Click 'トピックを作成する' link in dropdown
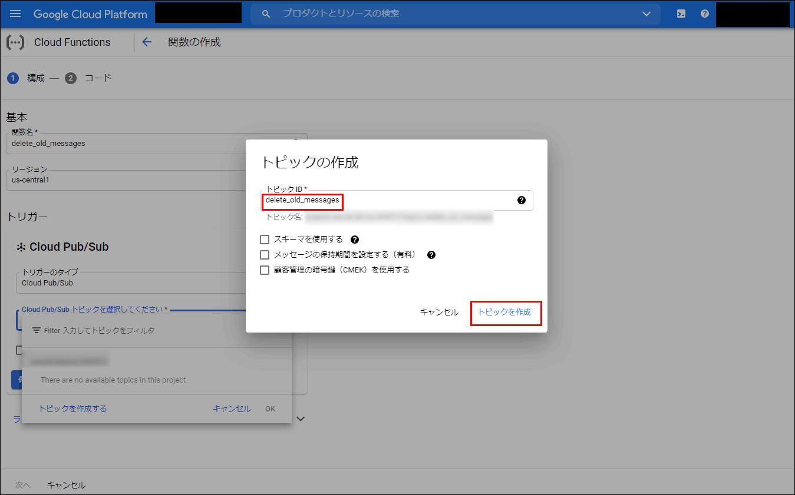Image resolution: width=795 pixels, height=495 pixels. [x=73, y=408]
